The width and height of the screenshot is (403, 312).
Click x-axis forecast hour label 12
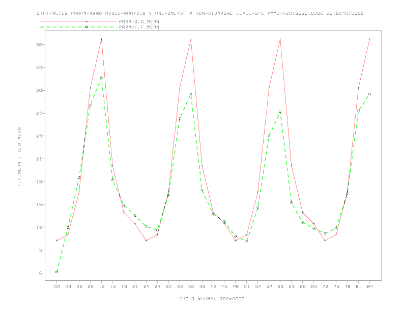tap(102, 287)
